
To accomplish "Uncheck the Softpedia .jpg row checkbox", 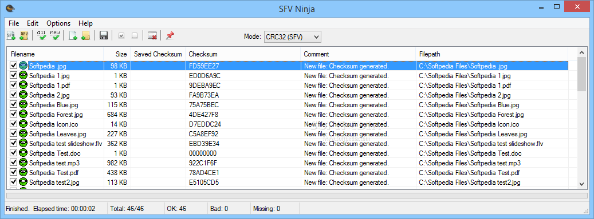I will (x=14, y=66).
